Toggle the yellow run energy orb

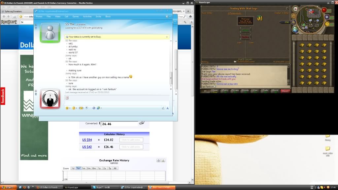click(327, 24)
